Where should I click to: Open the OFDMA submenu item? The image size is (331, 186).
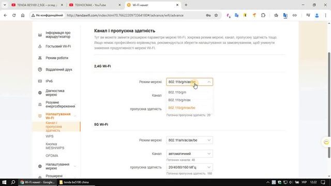[x=52, y=156]
